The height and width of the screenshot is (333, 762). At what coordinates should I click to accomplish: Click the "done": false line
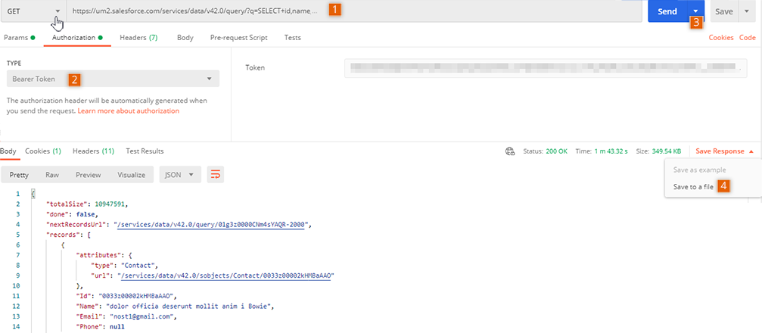pos(72,214)
